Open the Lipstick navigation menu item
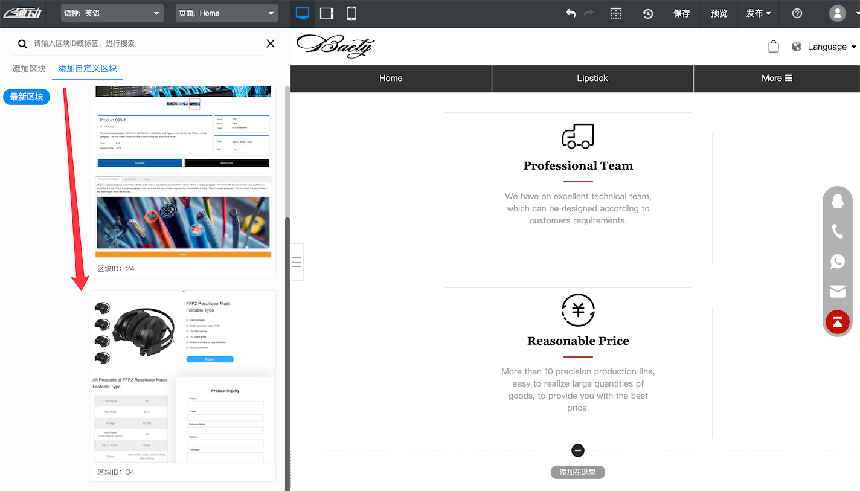 (x=592, y=78)
